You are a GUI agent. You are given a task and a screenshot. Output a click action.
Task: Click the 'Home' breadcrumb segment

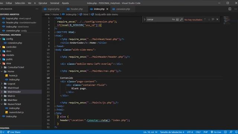(x=55, y=15)
